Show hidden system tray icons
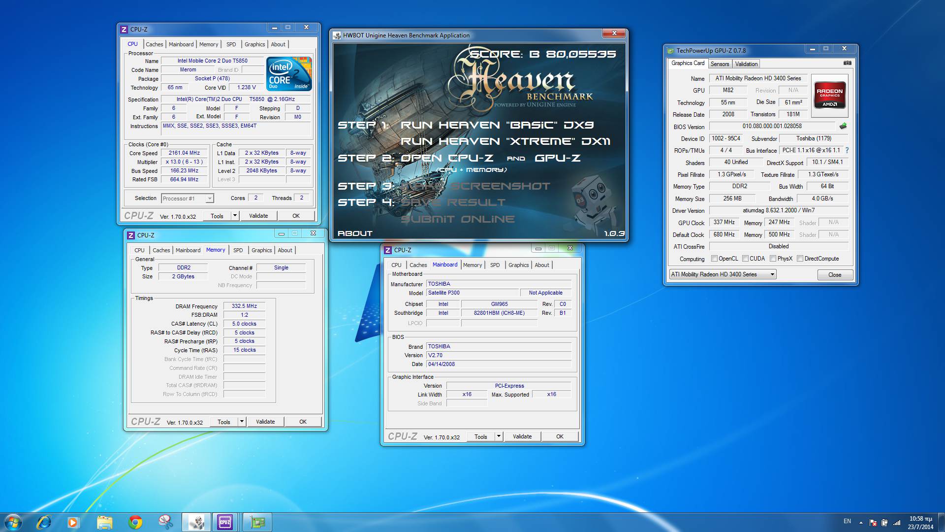The height and width of the screenshot is (532, 945). (861, 523)
